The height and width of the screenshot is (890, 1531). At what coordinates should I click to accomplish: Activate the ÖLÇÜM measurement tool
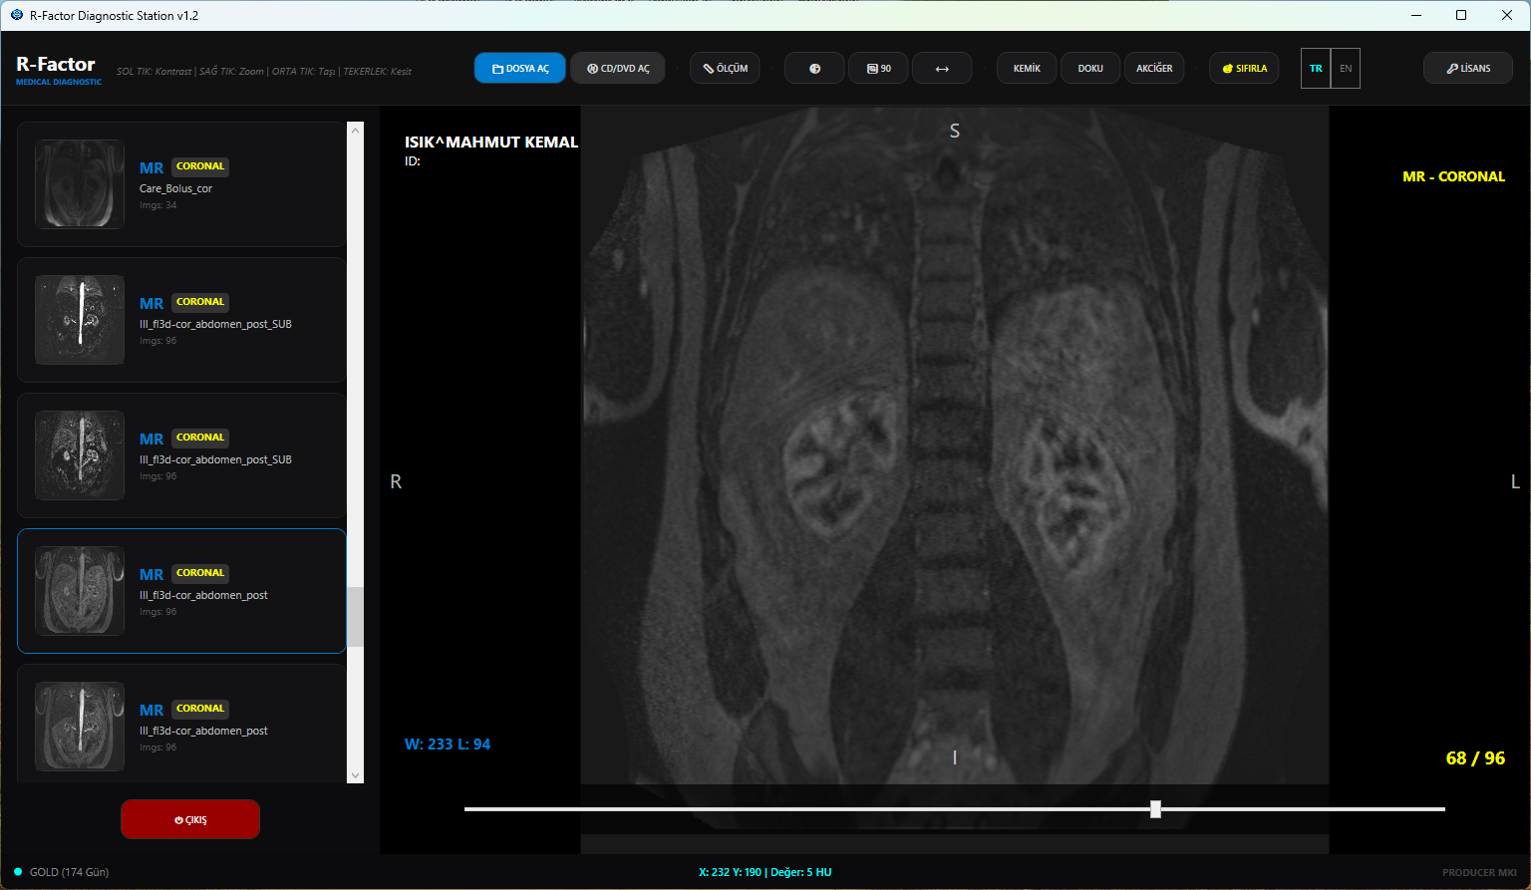[x=725, y=69]
